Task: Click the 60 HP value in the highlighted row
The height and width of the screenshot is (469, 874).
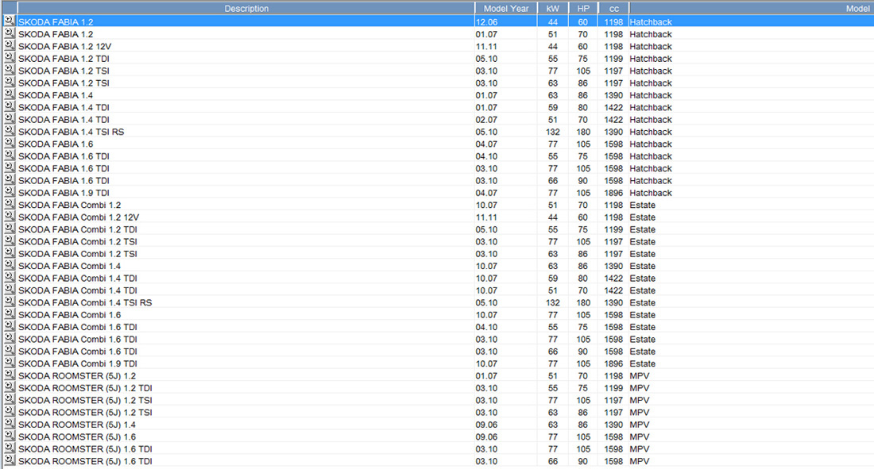Action: pyautogui.click(x=582, y=21)
